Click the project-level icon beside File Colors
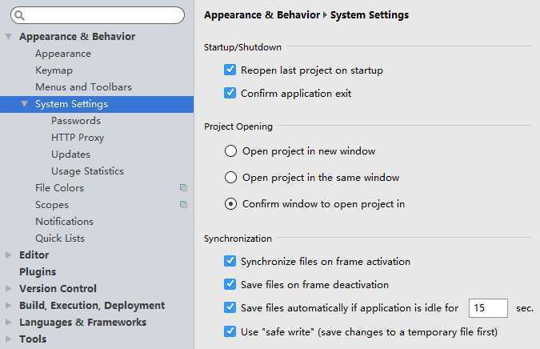This screenshot has width=540, height=349. [183, 187]
